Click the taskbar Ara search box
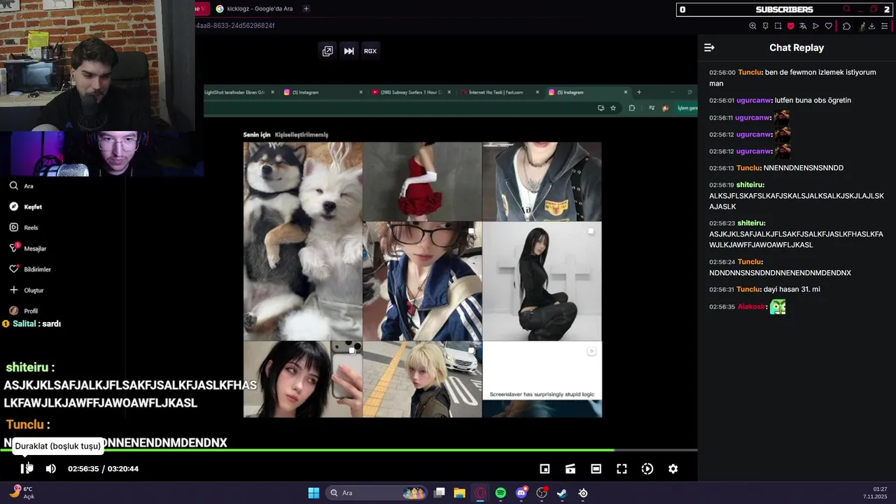This screenshot has height=504, width=896. (x=377, y=493)
